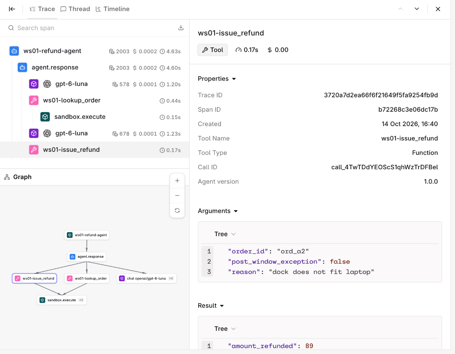
Task: Click the teal cube icon of sandbox.execute
Action: pyautogui.click(x=45, y=117)
